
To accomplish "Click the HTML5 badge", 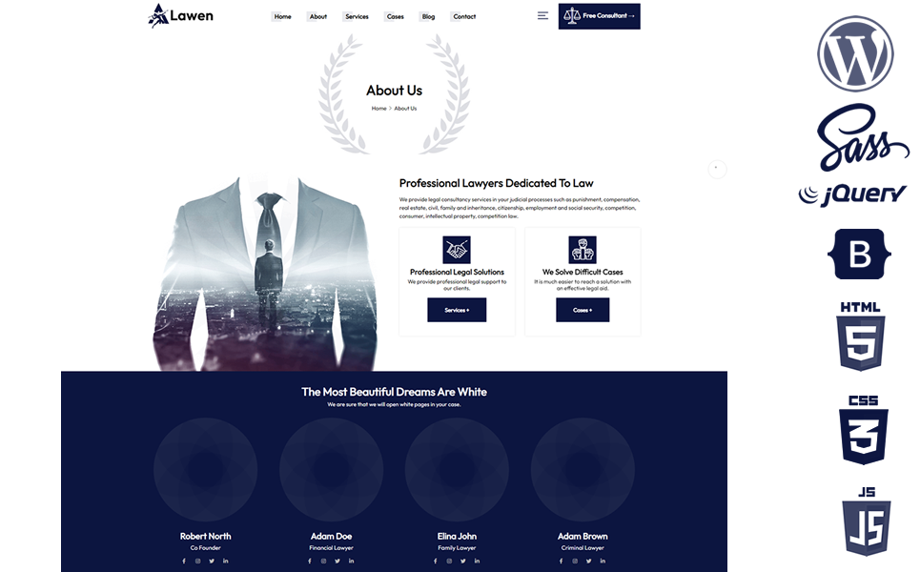I will tap(860, 337).
